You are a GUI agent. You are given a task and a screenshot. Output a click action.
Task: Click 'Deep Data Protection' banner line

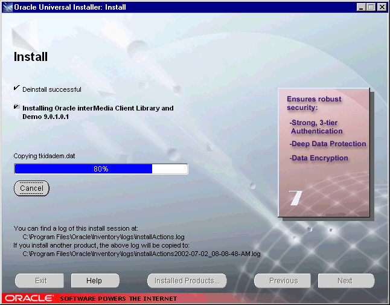tap(328, 144)
